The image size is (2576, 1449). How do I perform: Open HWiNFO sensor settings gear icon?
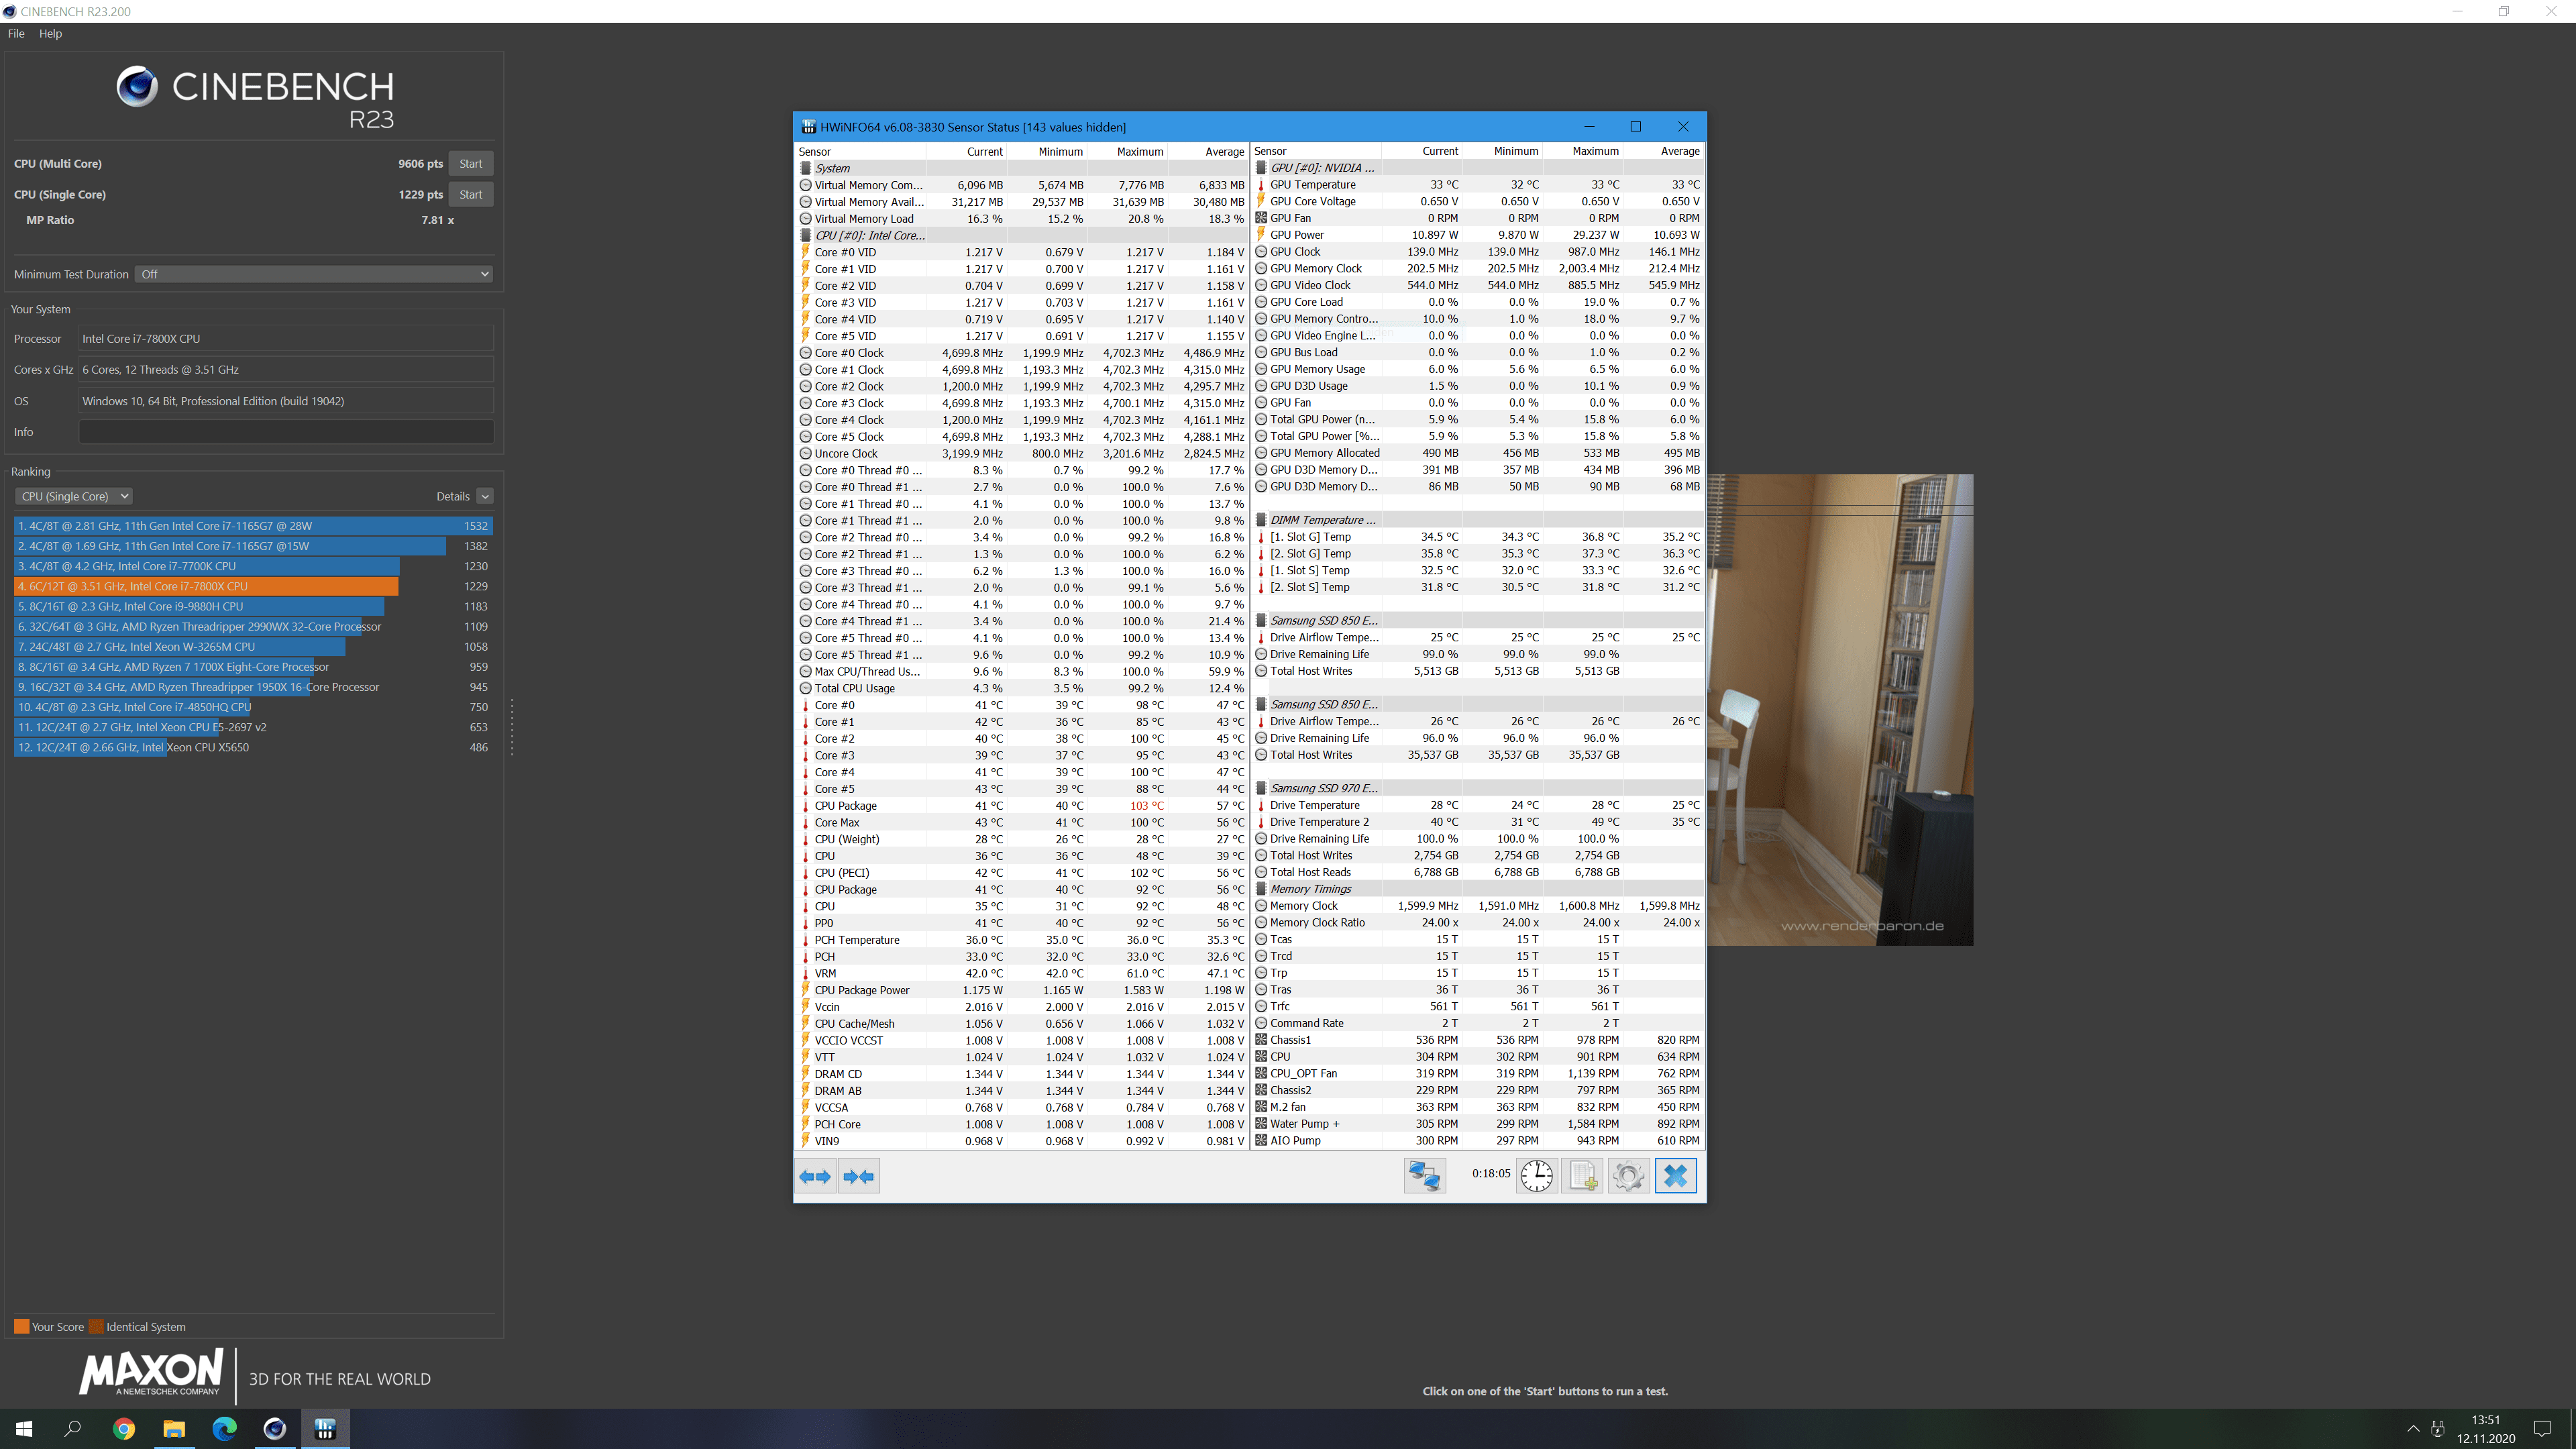coord(1628,1175)
